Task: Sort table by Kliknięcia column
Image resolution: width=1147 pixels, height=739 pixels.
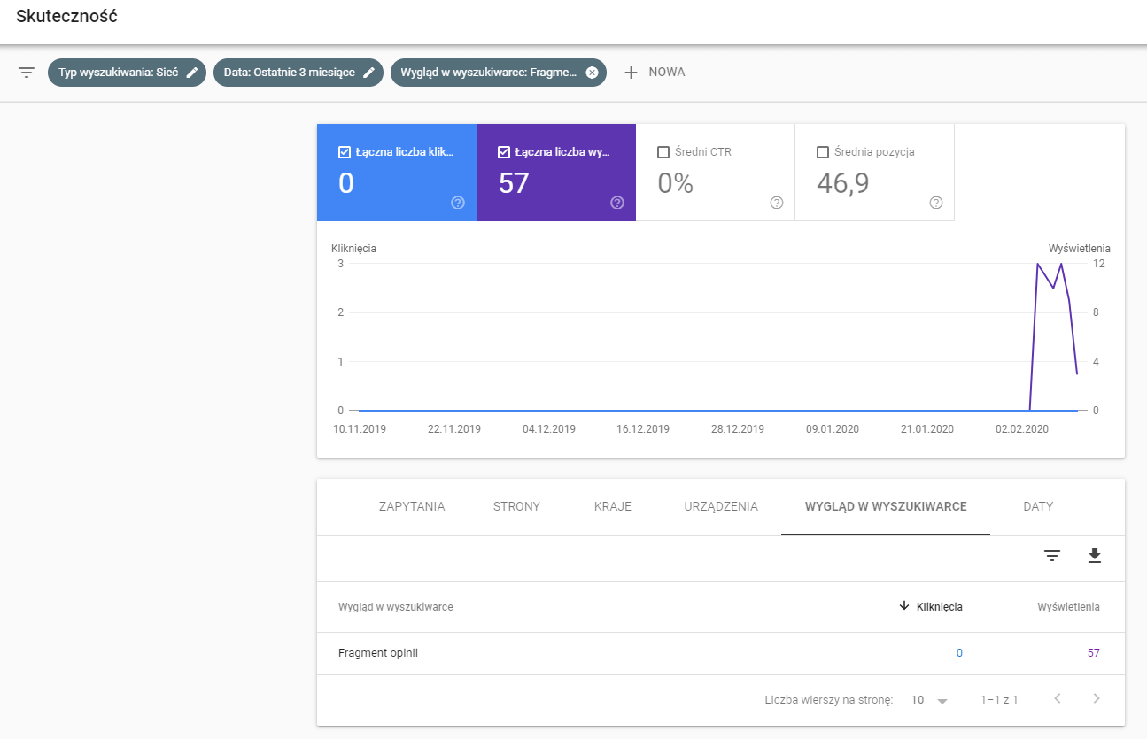Action: tap(939, 607)
